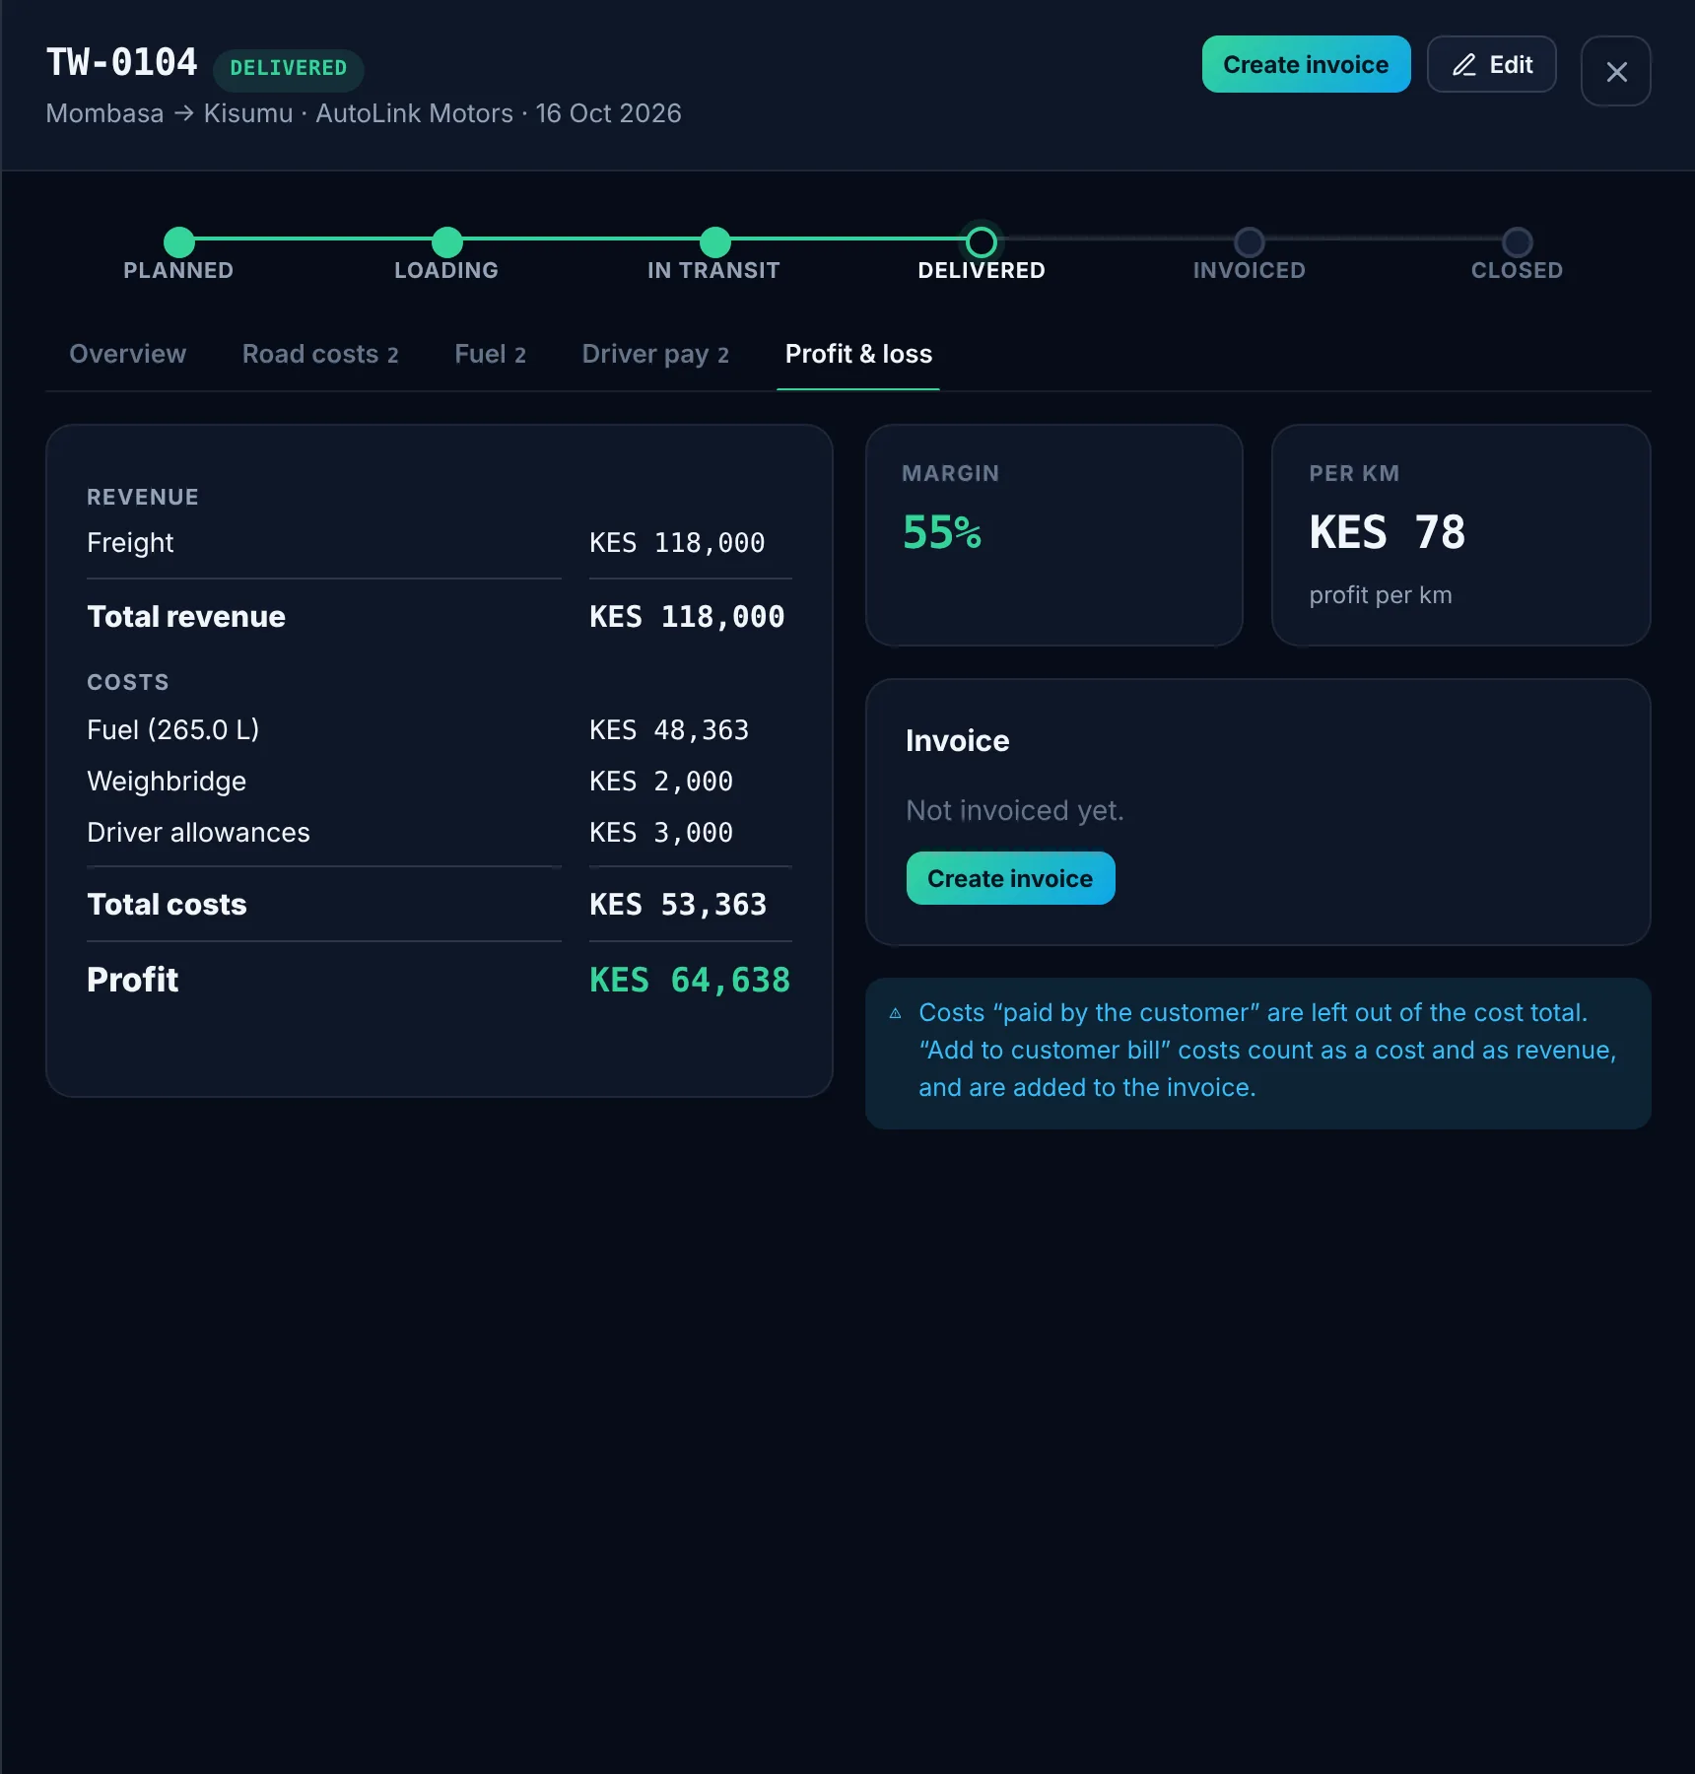Select the Profit & loss tab
Screen dimensions: 1695x1774
(x=858, y=354)
